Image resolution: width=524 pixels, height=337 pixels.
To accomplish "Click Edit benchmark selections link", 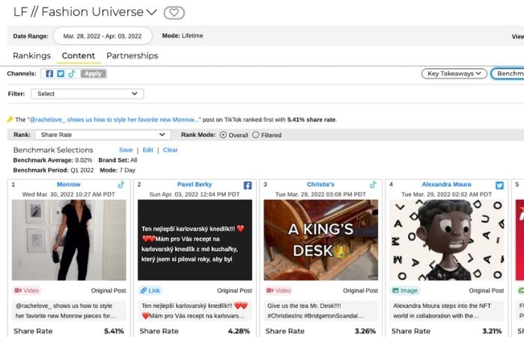I will 147,150.
